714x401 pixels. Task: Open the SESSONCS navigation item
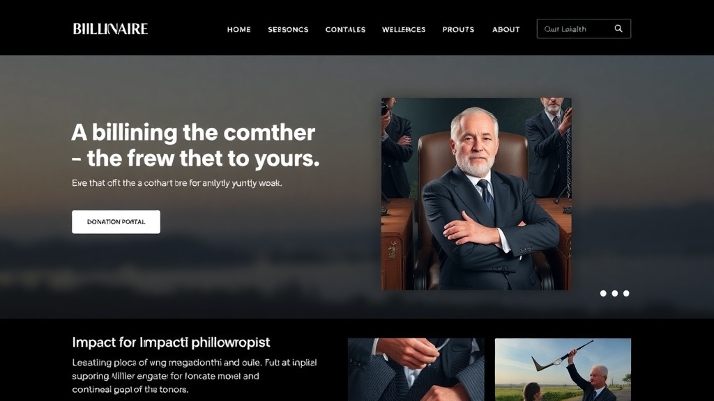tap(288, 29)
